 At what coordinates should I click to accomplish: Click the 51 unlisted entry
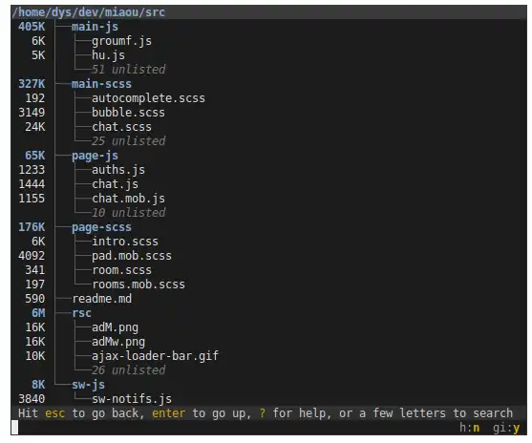point(128,70)
